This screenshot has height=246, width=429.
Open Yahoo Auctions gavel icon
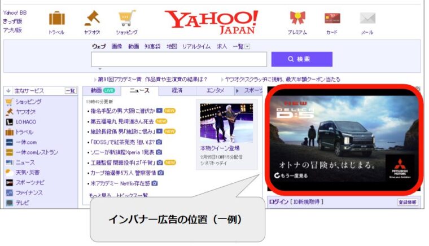pos(91,19)
